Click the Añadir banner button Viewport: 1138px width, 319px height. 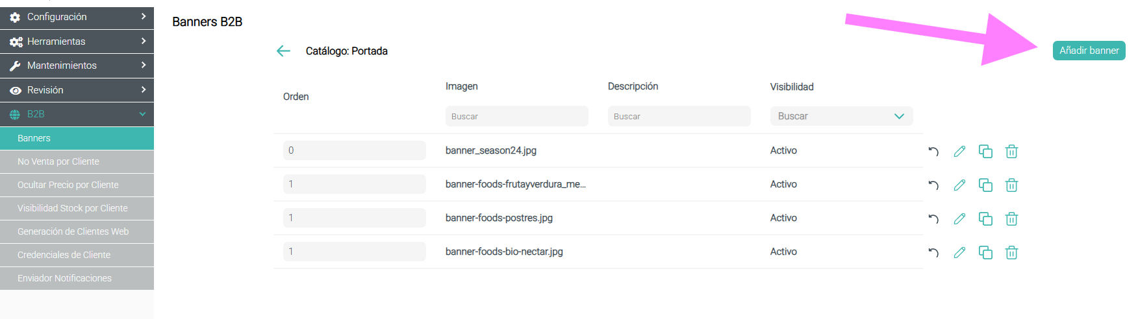pos(1089,51)
